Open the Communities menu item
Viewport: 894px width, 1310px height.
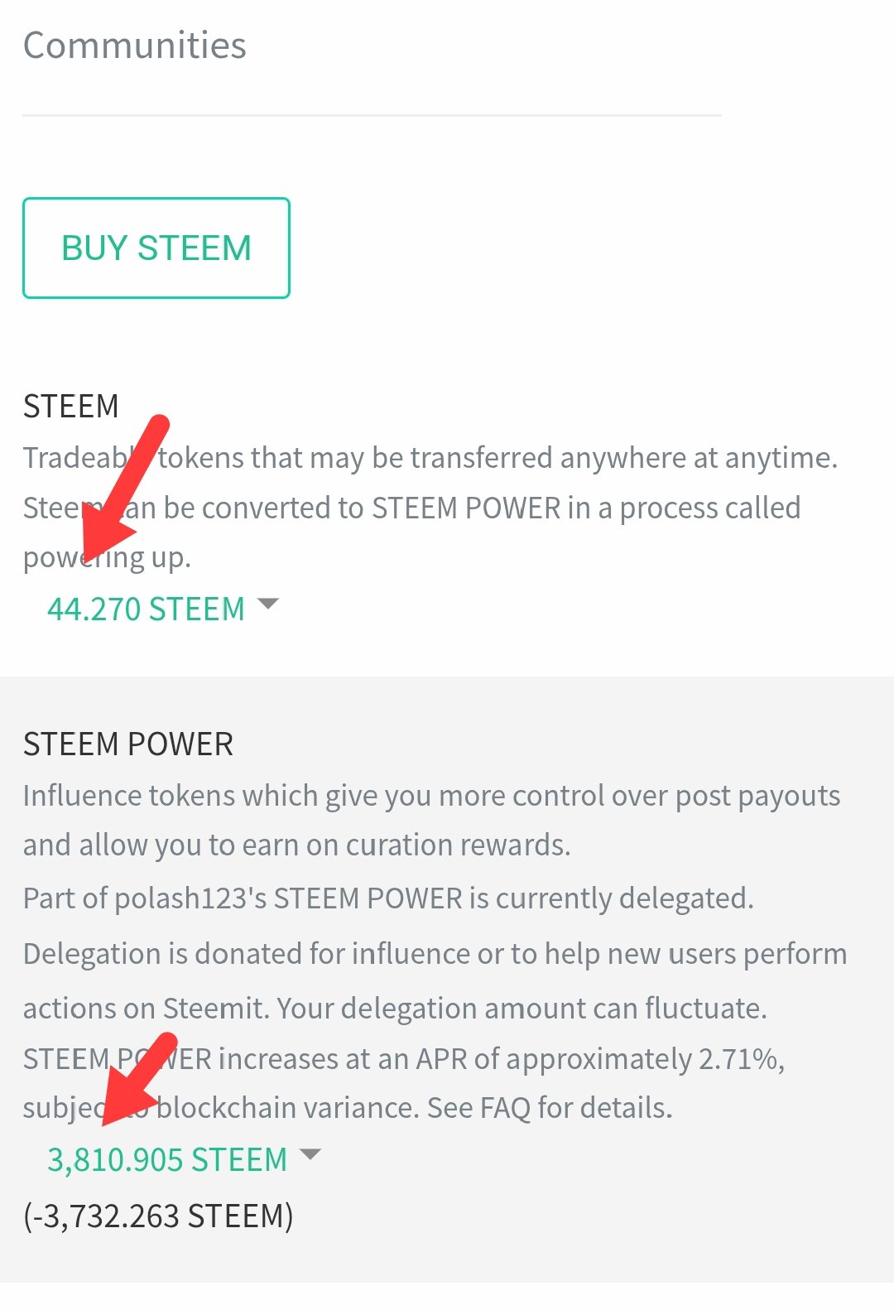click(x=135, y=46)
